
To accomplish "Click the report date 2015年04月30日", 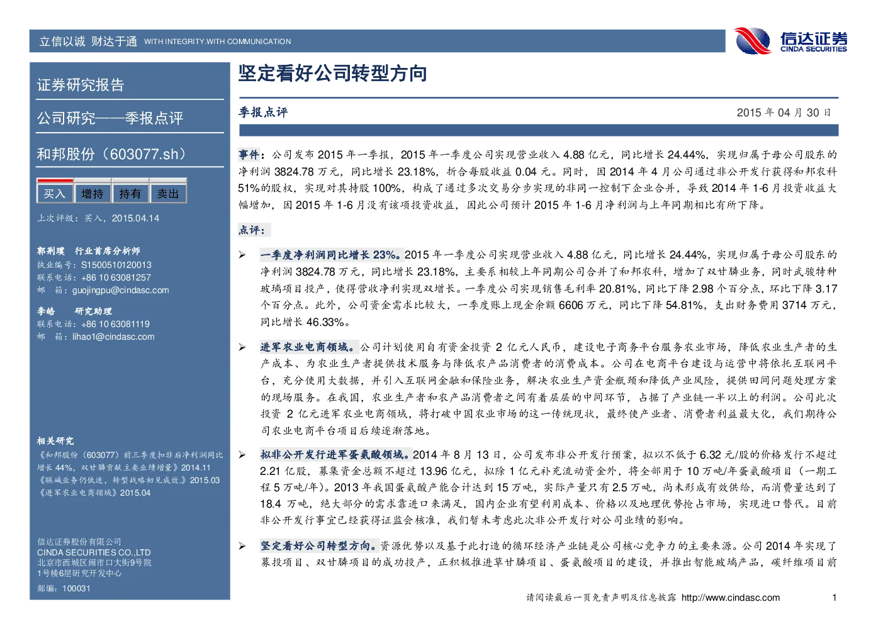I will tap(784, 113).
